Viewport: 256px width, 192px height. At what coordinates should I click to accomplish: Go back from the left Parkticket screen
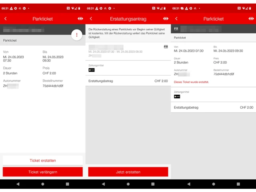[x=6, y=19]
